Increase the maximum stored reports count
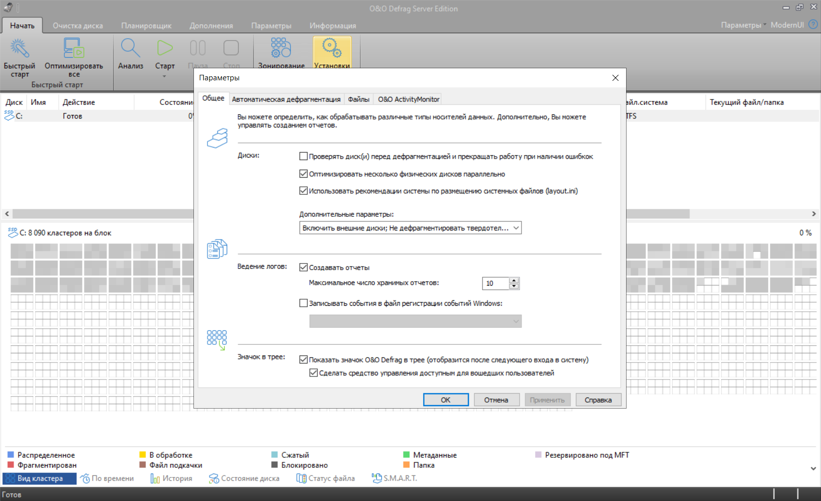This screenshot has width=821, height=501. pyautogui.click(x=514, y=281)
